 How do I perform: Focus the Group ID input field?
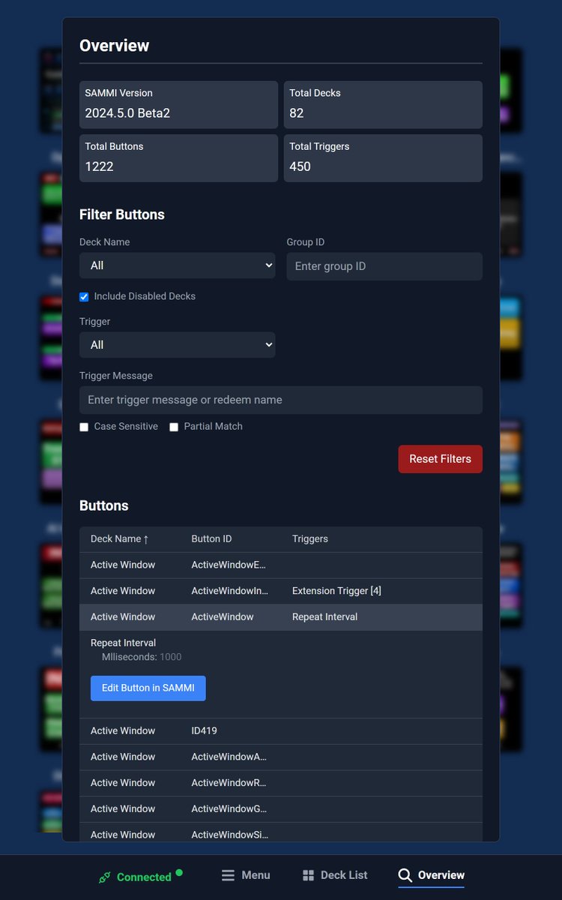[384, 266]
